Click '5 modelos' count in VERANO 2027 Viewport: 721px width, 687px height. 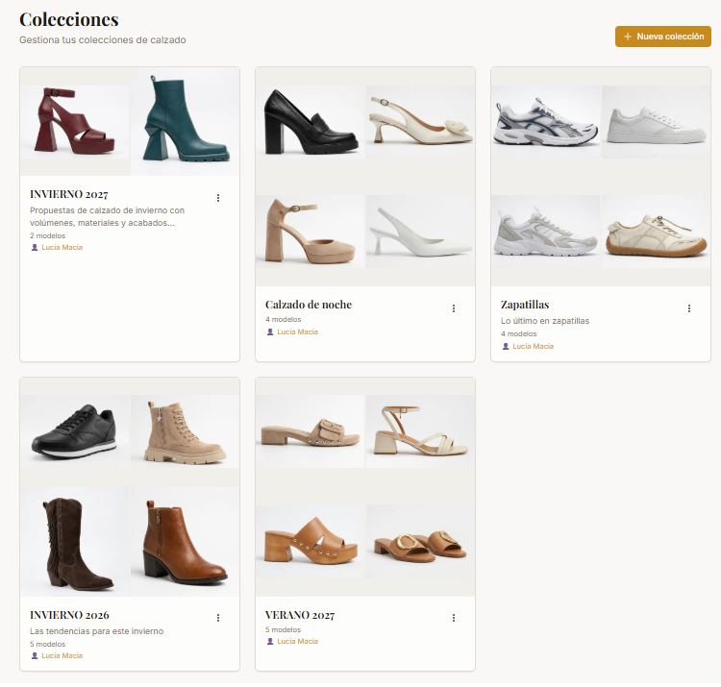point(283,630)
